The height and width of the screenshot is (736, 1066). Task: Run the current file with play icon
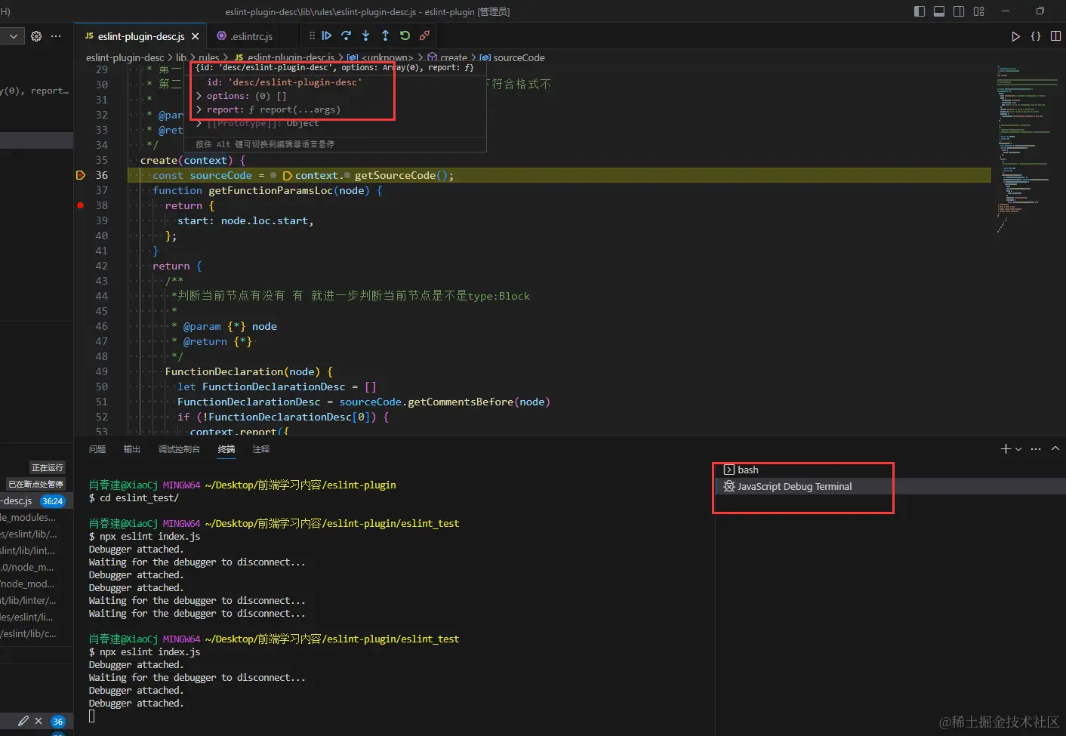click(1016, 36)
